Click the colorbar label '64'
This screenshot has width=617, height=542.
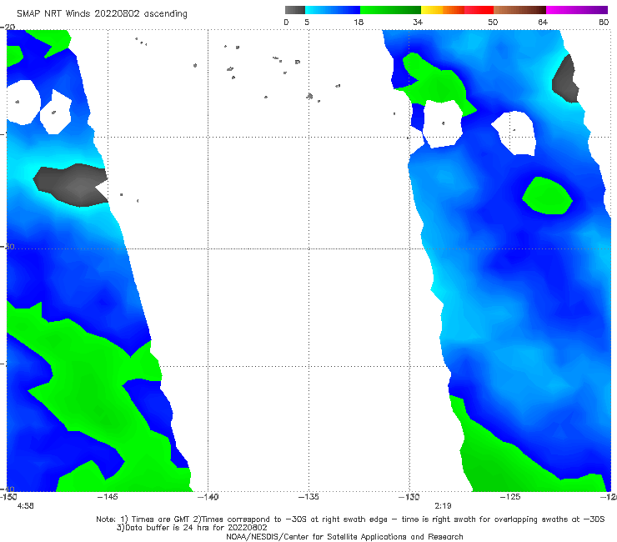point(543,23)
